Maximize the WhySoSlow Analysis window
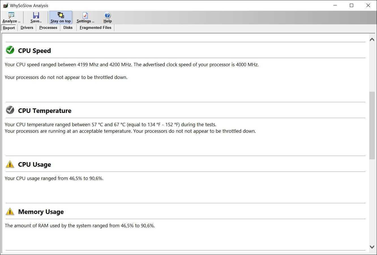 pyautogui.click(x=352, y=5)
